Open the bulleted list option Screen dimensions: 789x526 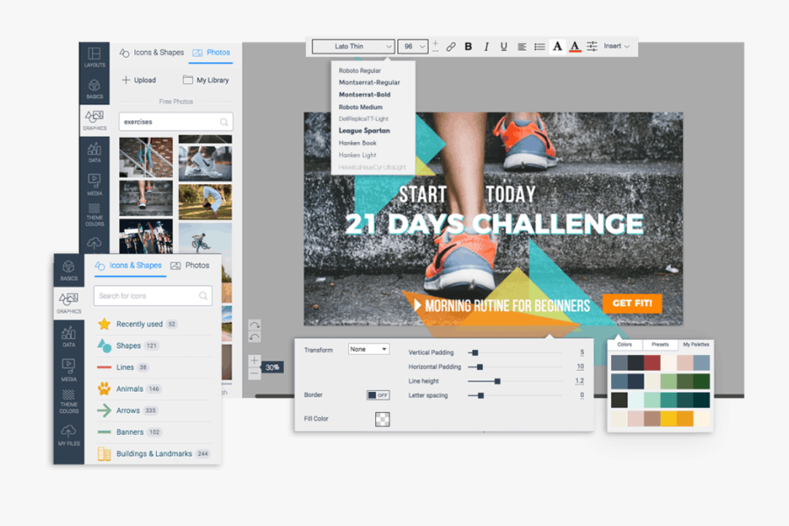(x=539, y=46)
